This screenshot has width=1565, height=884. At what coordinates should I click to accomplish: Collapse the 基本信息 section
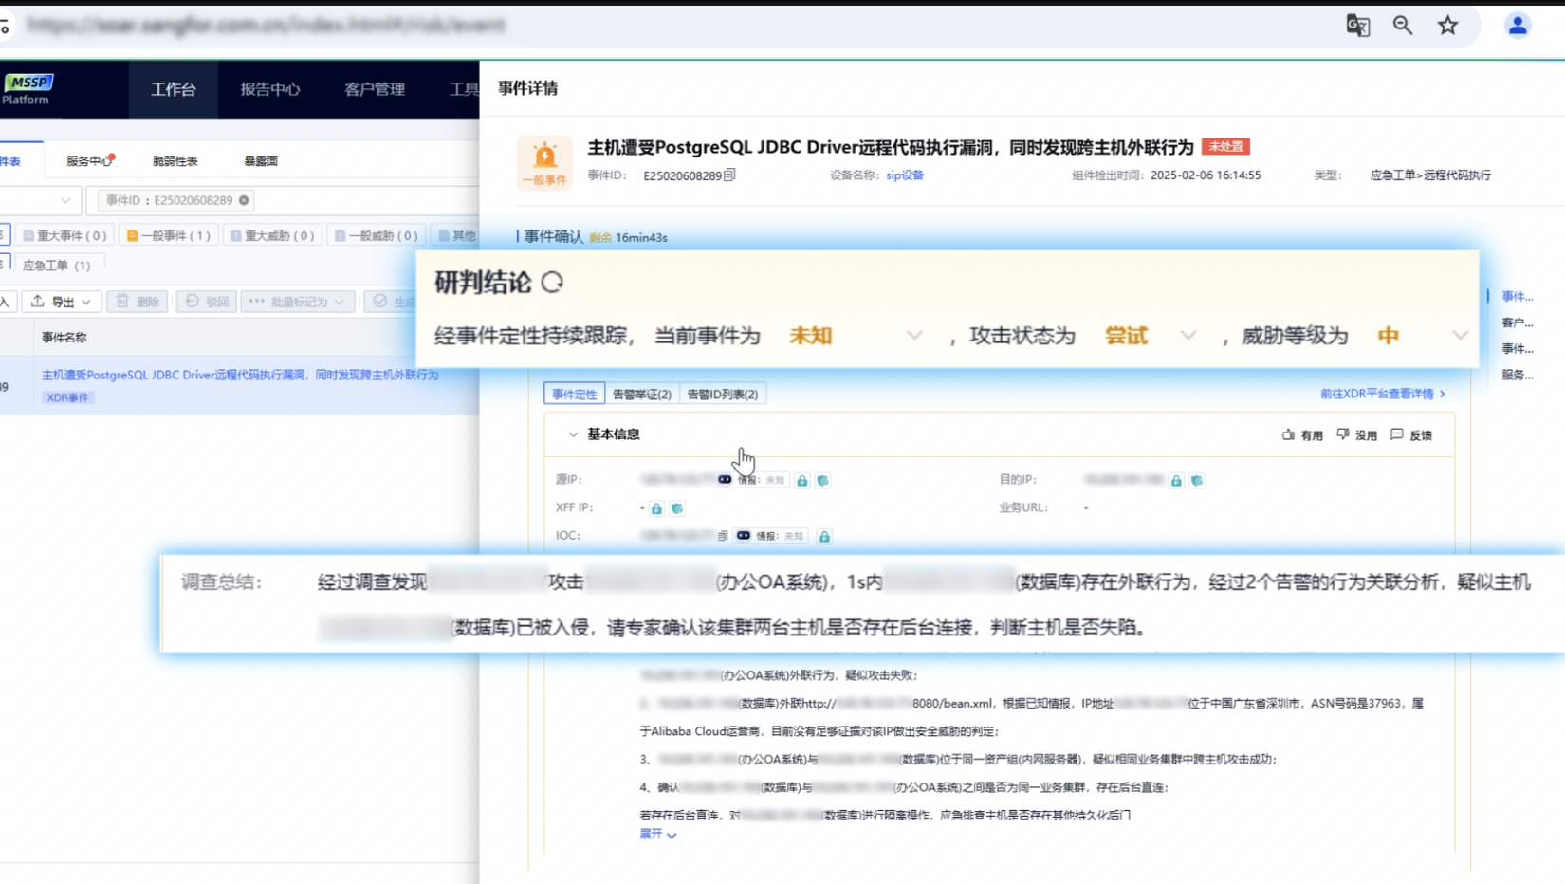(573, 433)
